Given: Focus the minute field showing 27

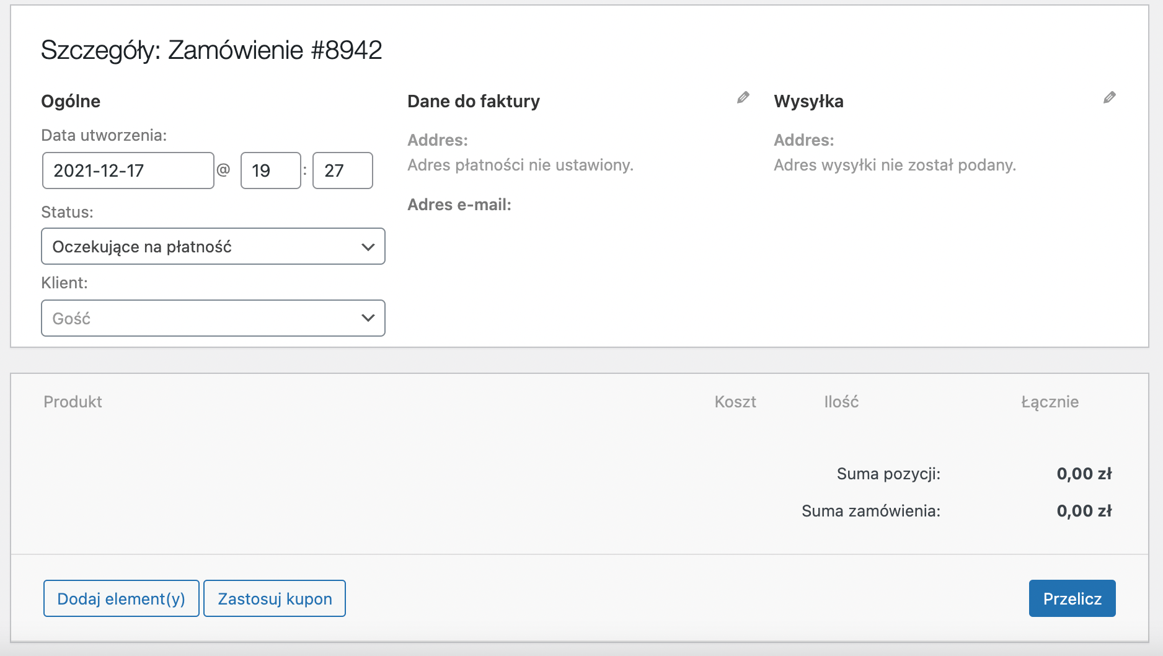Looking at the screenshot, I should [343, 171].
